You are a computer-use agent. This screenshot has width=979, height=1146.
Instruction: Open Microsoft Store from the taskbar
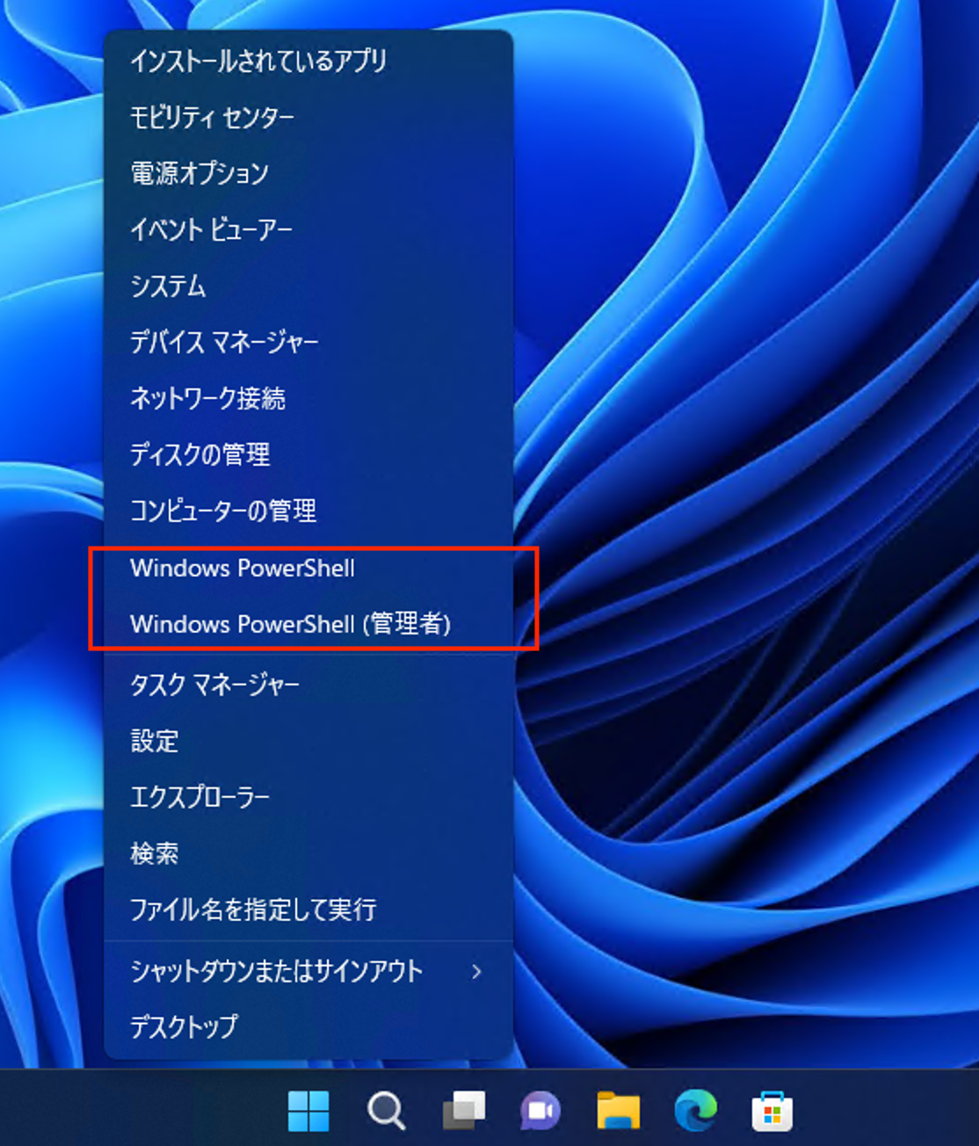pyautogui.click(x=772, y=1111)
